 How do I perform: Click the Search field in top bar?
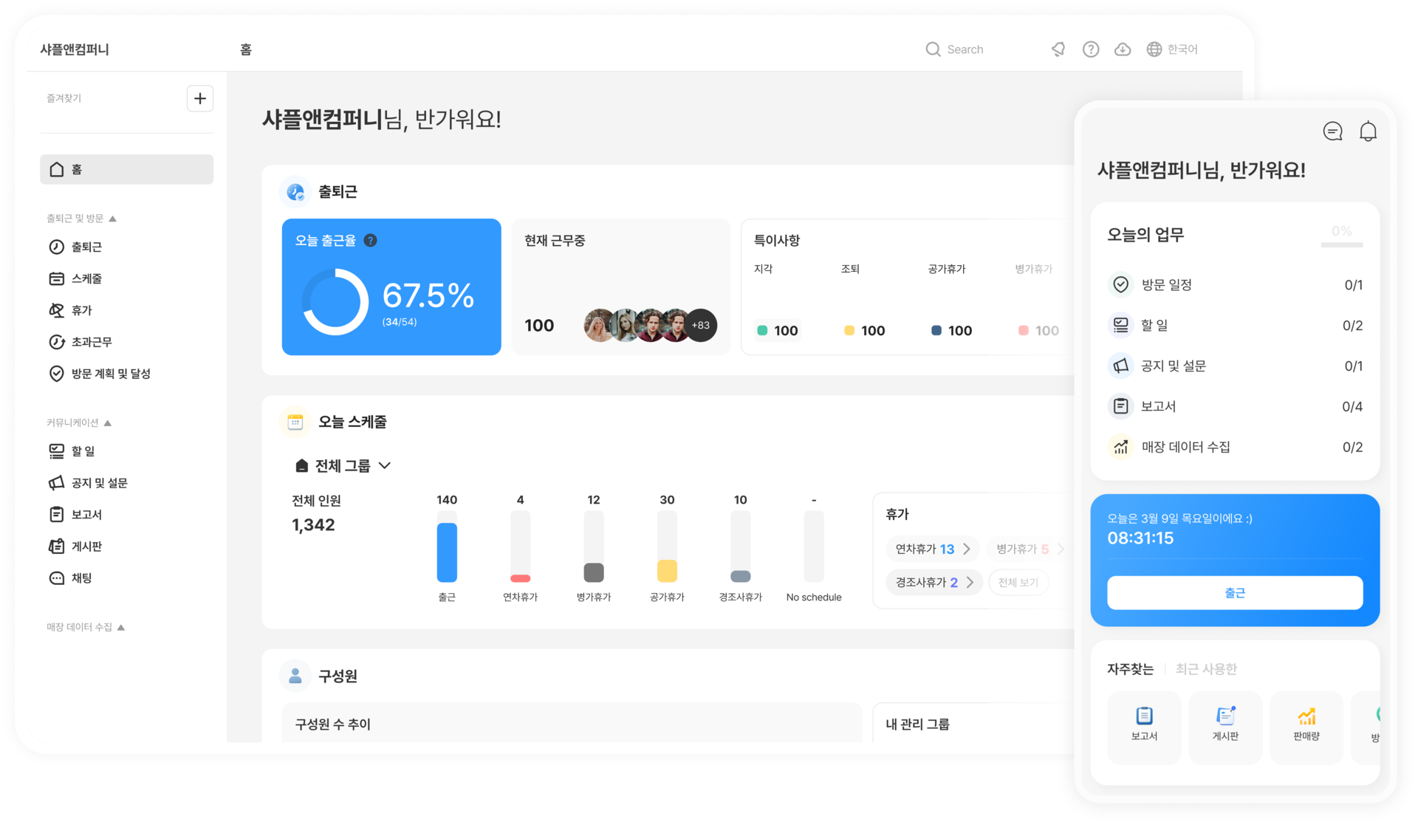(965, 49)
